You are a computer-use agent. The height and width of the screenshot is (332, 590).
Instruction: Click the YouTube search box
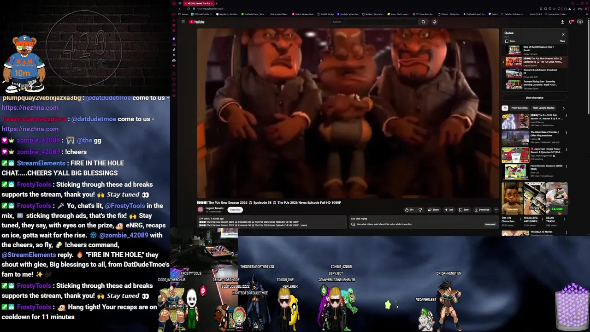tap(374, 22)
